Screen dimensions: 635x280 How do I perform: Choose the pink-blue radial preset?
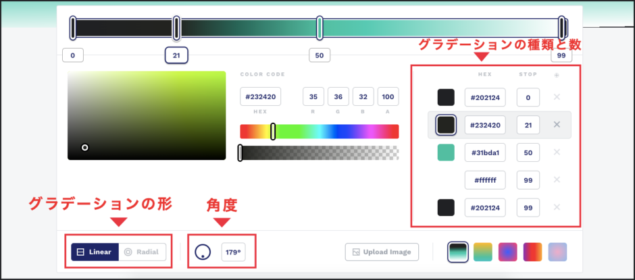coord(508,252)
